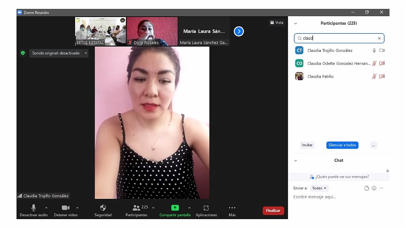Open the Participantes panel icon

(x=136, y=208)
